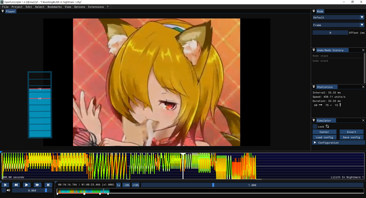Click the Interval: 33.33 ms statistic
Viewport: 366px width, 198px height.
point(327,92)
